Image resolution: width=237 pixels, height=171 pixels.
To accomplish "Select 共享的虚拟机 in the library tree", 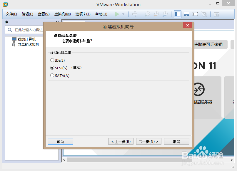I will [29, 45].
